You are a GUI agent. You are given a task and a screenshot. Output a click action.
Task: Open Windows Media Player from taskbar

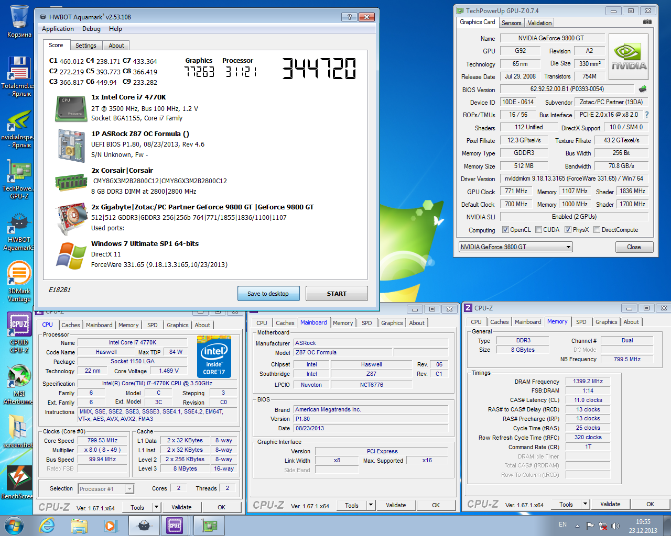(110, 526)
